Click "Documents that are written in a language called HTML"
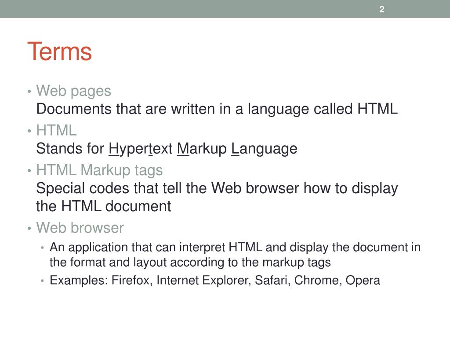This screenshot has height=338, width=450. [x=217, y=109]
